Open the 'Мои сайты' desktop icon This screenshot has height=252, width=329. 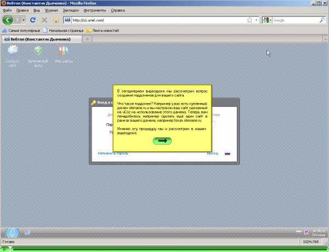[63, 54]
